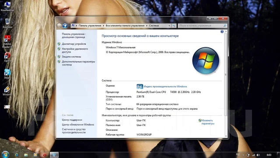Select installed memory value '2,50 ГБ'
The image size is (280, 158).
[x=140, y=97]
